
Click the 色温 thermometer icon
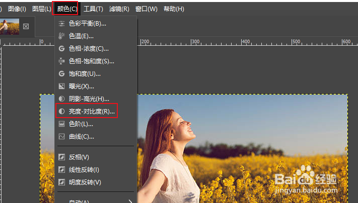coord(61,36)
